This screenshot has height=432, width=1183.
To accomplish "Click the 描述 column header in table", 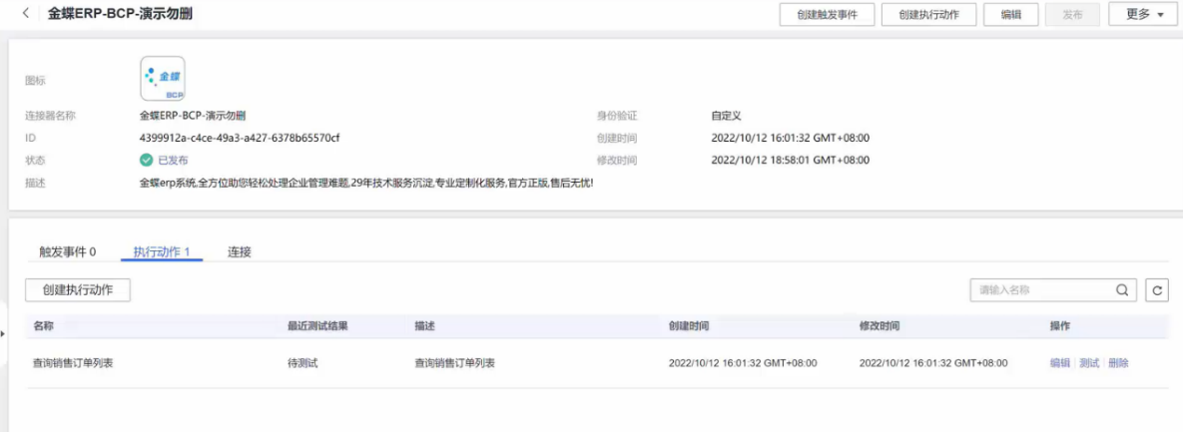I will pos(424,326).
